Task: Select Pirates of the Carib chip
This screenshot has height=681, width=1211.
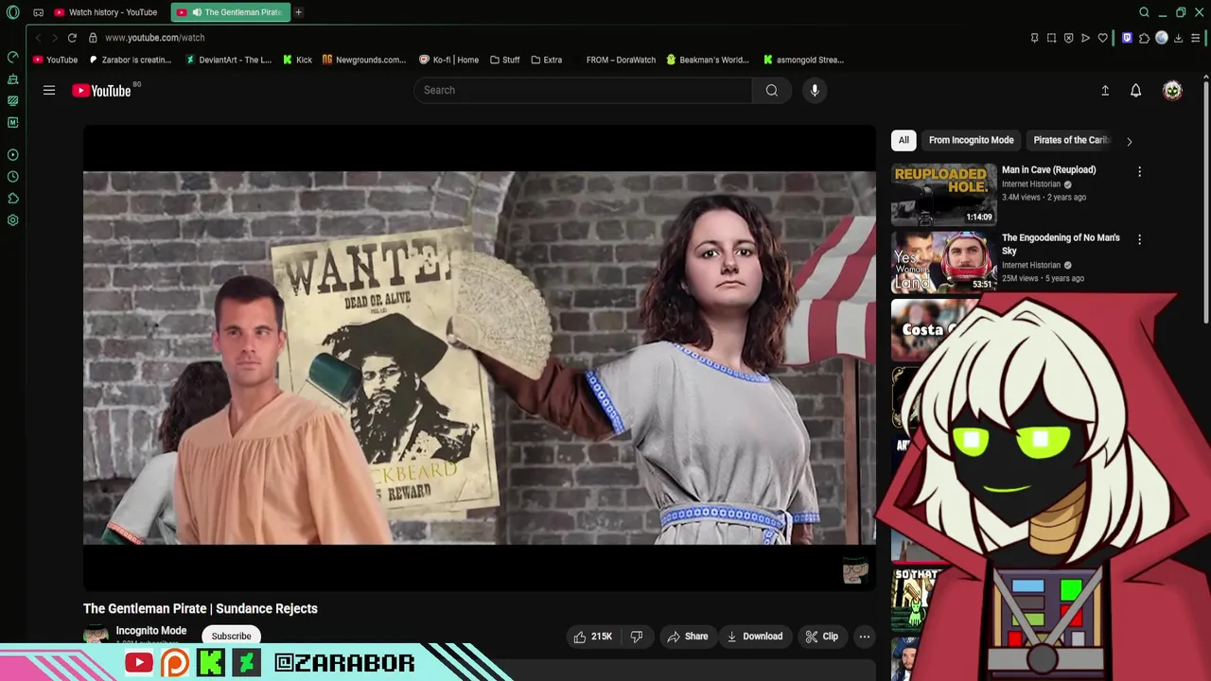Action: tap(1071, 140)
